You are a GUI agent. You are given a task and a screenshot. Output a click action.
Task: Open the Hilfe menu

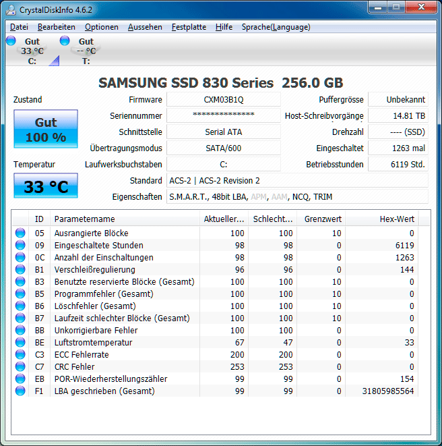pyautogui.click(x=224, y=27)
